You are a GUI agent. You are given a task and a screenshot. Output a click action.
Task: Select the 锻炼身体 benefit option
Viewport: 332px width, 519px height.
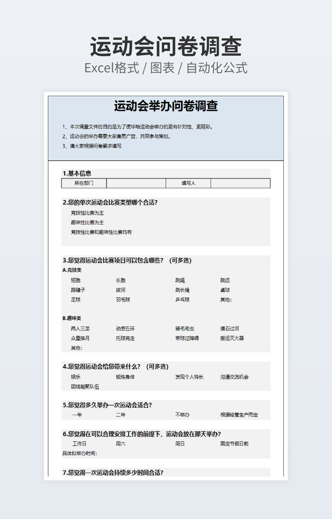click(x=125, y=377)
